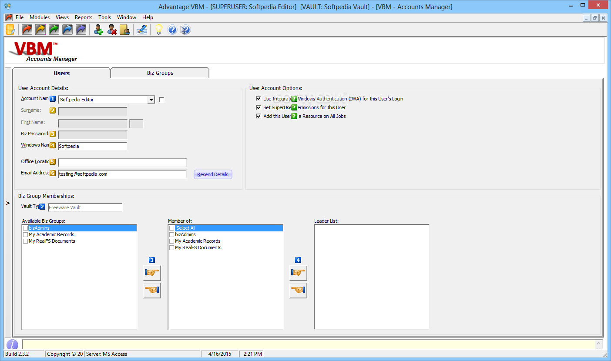This screenshot has height=361, width=611.
Task: Switch to the Biz Groups tab
Action: click(x=160, y=73)
